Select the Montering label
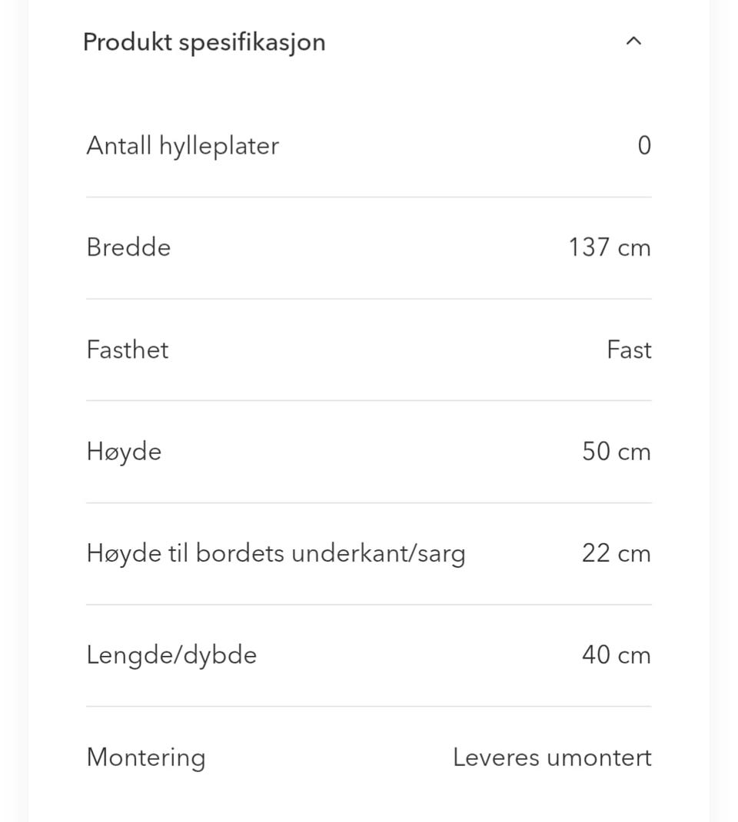Image resolution: width=738 pixels, height=822 pixels. point(146,757)
